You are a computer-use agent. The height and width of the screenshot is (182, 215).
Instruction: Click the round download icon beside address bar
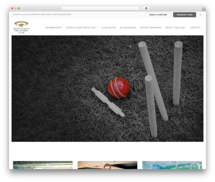146,8
